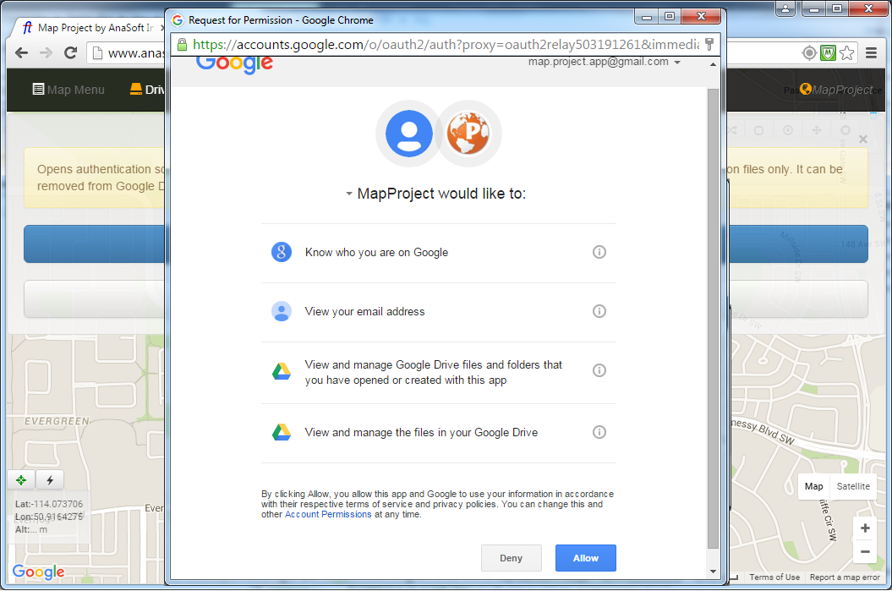Click the Chrome user profile icon in title bar
Viewport: 892px width, 591px height.
[x=785, y=8]
